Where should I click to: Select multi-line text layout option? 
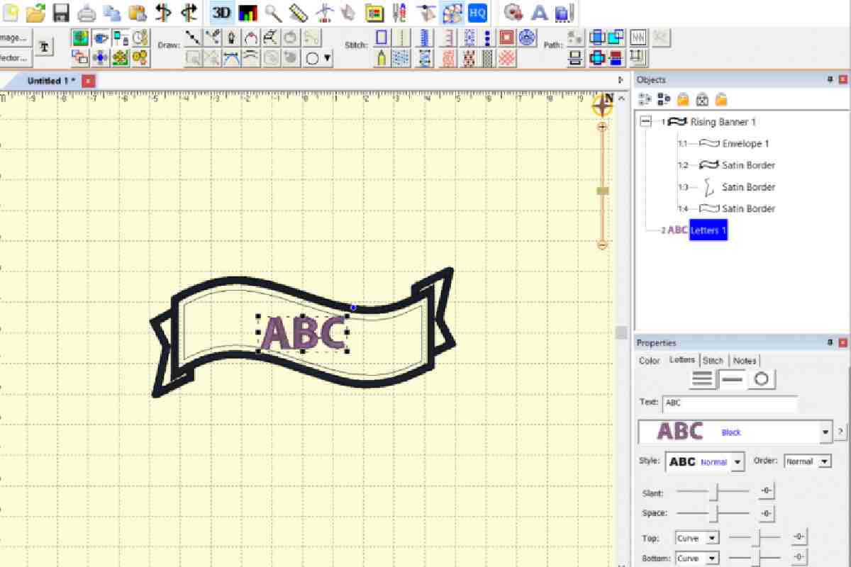703,379
